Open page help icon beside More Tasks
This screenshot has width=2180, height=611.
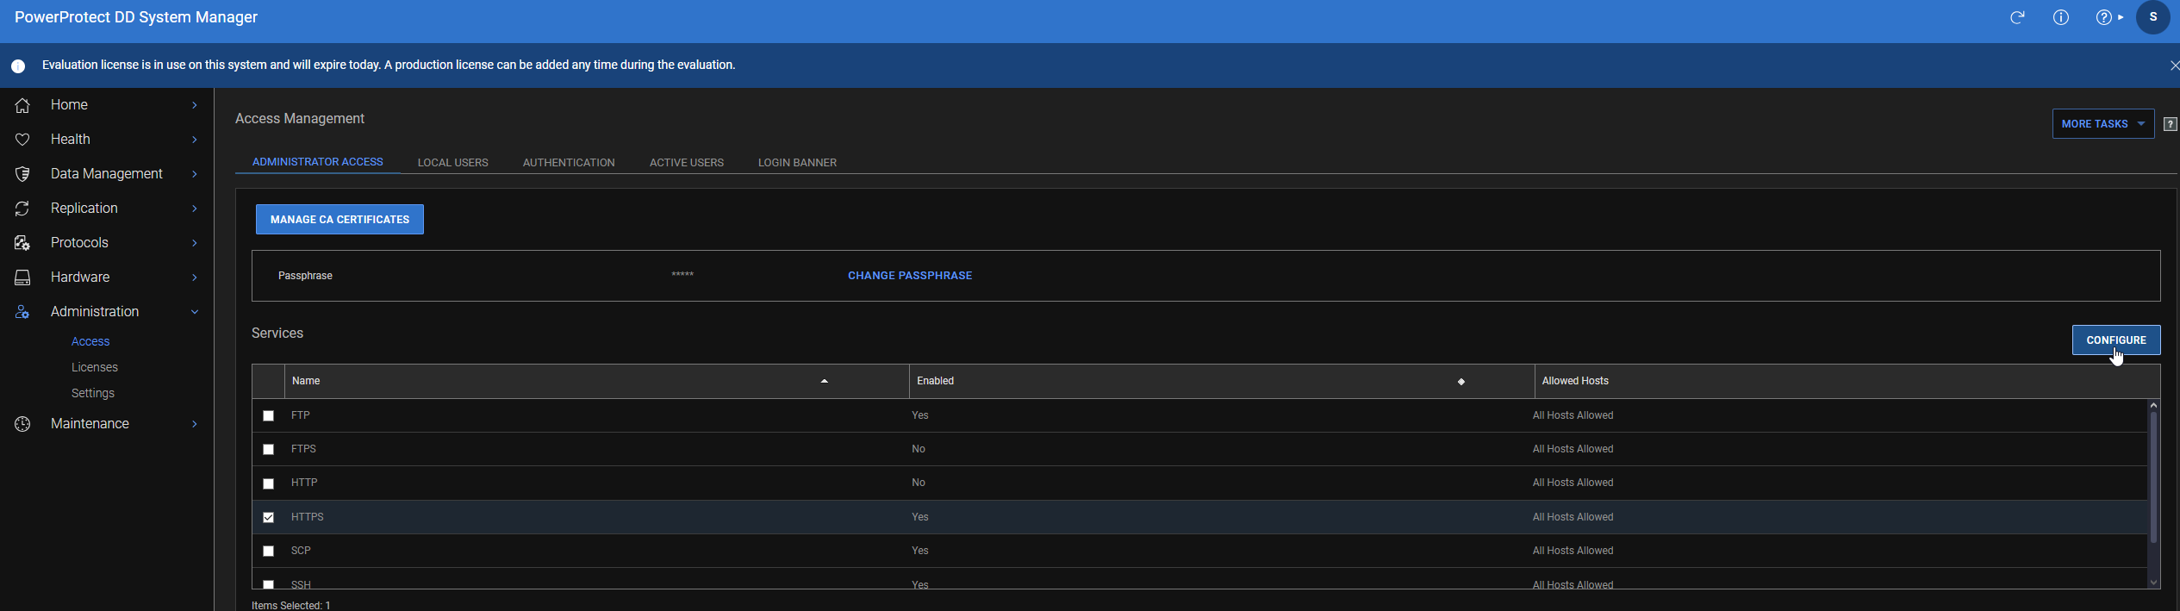2171,124
